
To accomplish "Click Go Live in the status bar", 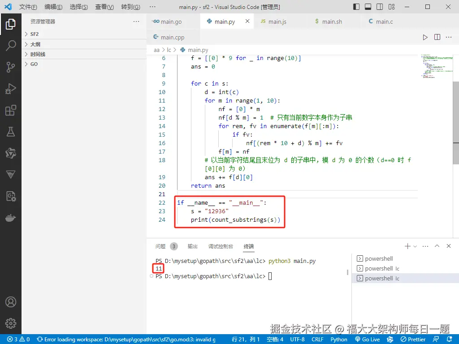I will click(x=368, y=340).
